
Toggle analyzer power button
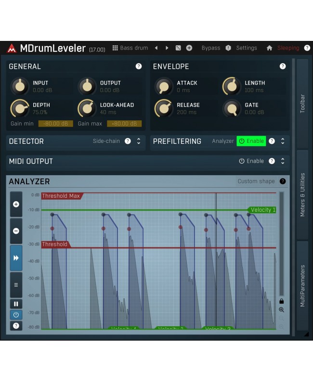pos(16,315)
